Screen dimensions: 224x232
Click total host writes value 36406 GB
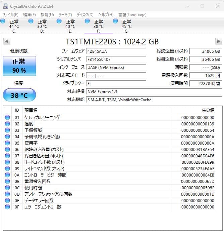coord(206,59)
